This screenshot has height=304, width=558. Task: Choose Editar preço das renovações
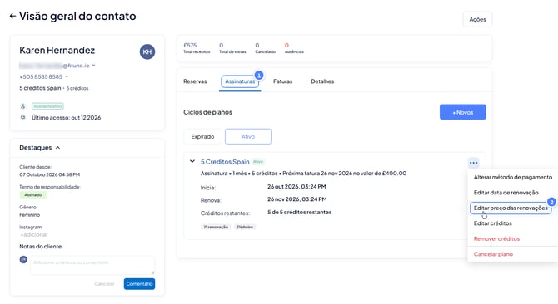pyautogui.click(x=511, y=208)
